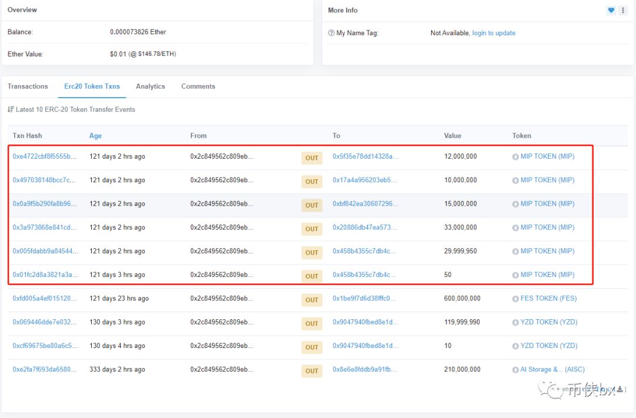This screenshot has height=418, width=636.
Task: Select the balance value 0.000073826 Ether
Action: (138, 32)
